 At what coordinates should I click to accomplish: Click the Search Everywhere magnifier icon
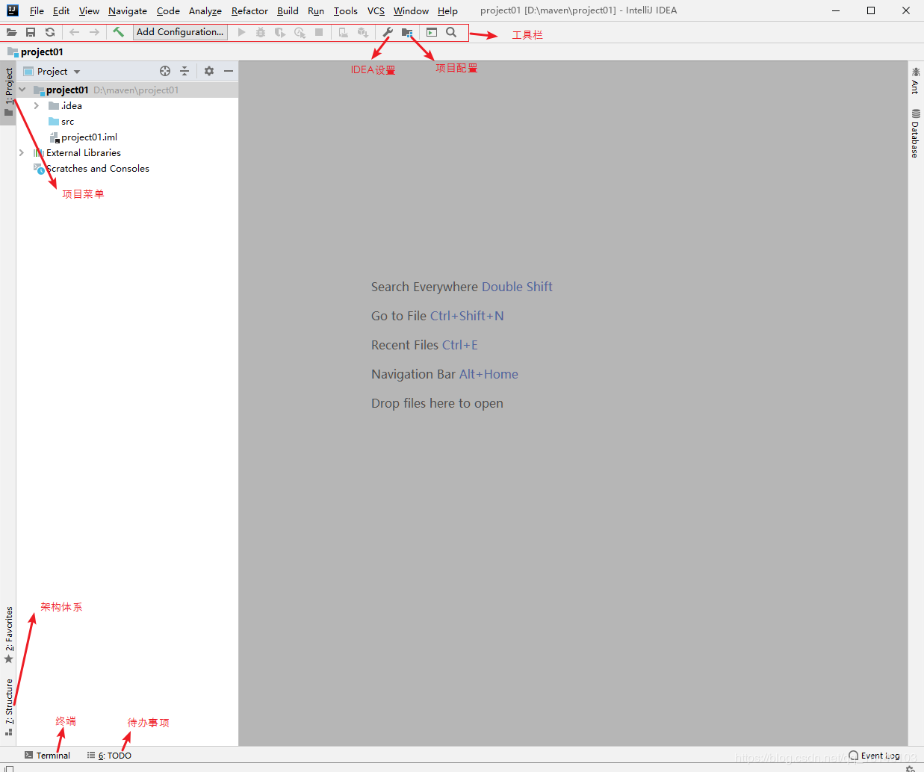[x=451, y=32]
